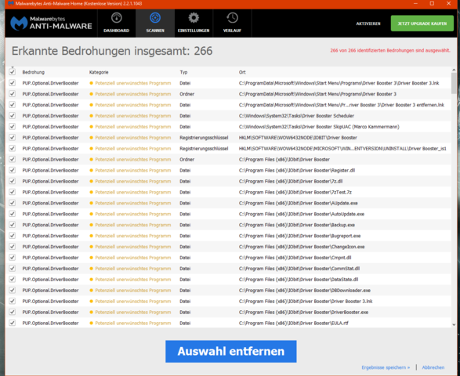The image size is (460, 376).
Task: Uncheck the Driver Booster Scheduler task row
Action: coord(13,116)
